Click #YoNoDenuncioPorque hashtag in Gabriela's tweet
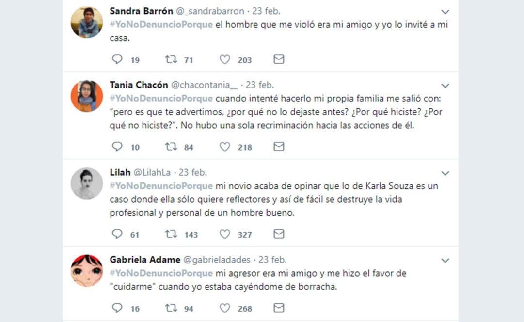 tap(161, 273)
